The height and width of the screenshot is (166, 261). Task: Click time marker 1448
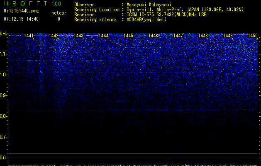203,36
